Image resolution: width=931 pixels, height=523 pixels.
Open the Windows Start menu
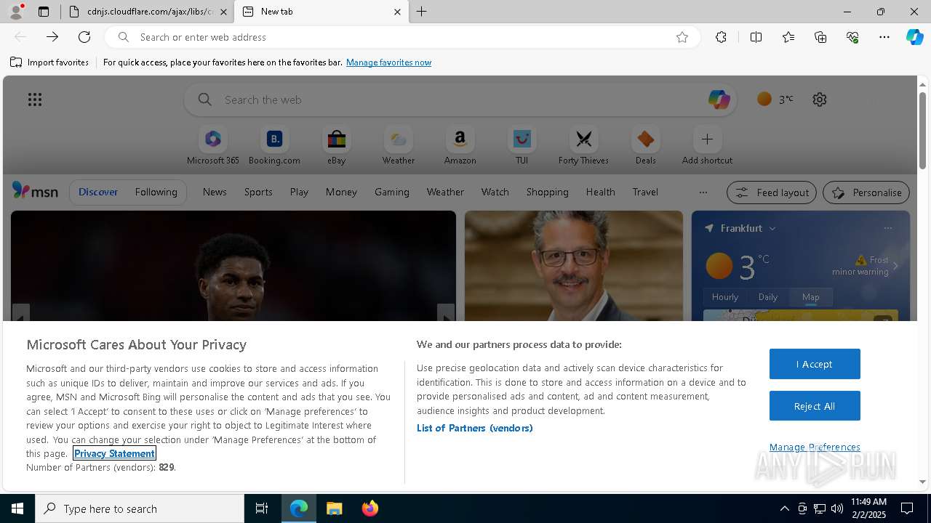point(17,508)
